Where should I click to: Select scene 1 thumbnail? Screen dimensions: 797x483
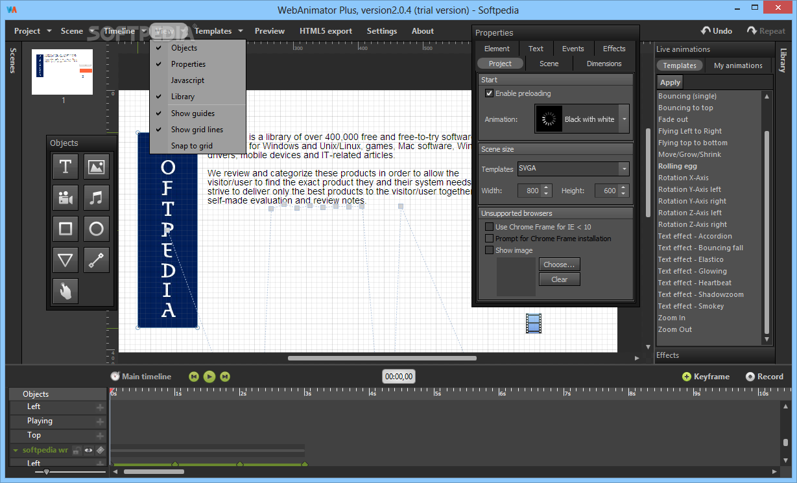[x=64, y=72]
